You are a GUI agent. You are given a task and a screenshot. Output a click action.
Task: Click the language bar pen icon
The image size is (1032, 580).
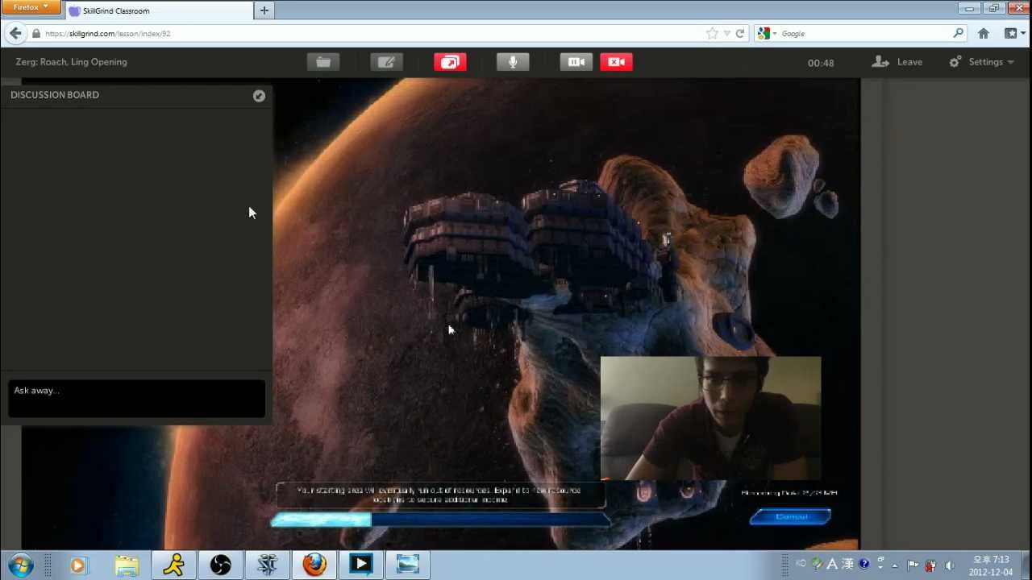817,564
